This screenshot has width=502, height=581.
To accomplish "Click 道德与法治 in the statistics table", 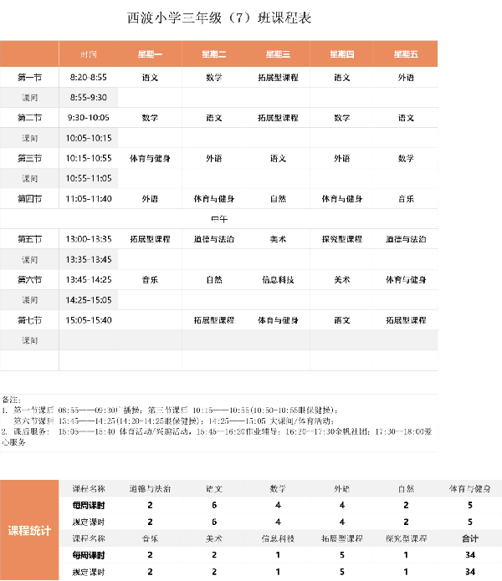I will (150, 489).
